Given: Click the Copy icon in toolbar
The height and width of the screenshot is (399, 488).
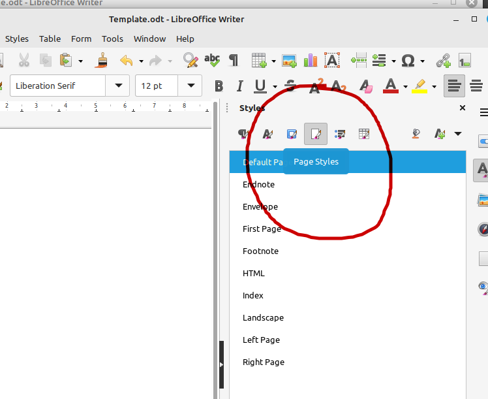Looking at the screenshot, I should tap(46, 61).
